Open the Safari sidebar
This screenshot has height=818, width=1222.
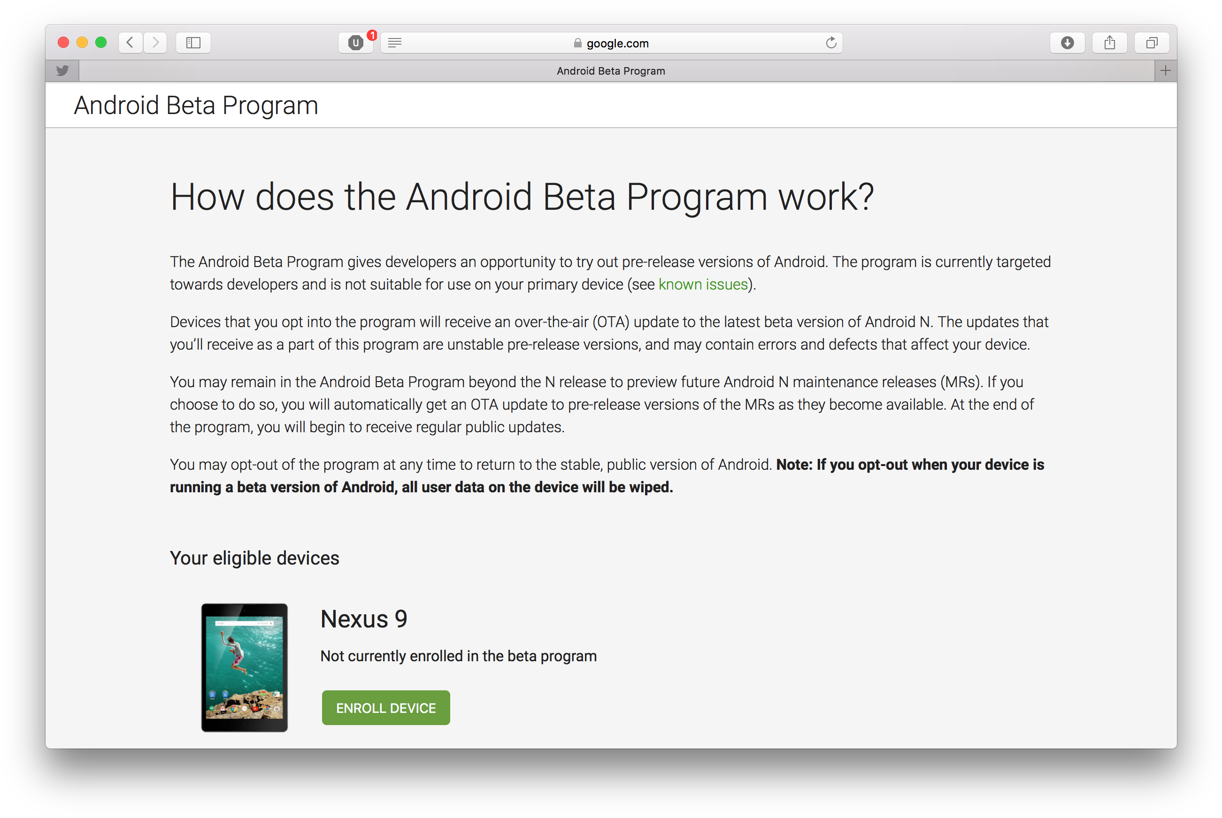tap(192, 43)
